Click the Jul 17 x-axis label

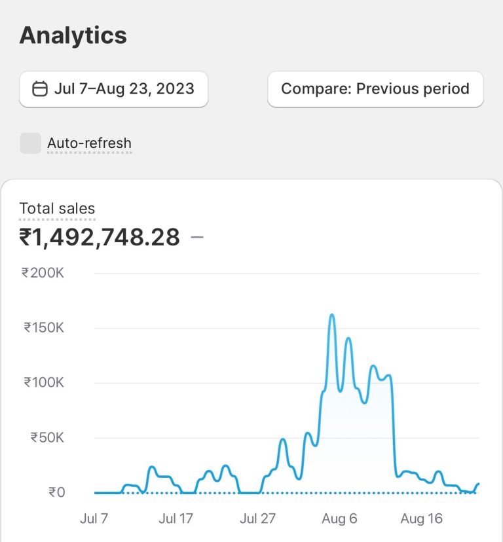176,518
